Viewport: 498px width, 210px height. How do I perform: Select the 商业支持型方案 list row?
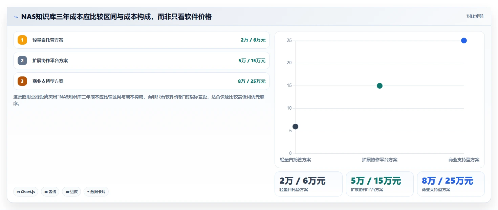(142, 81)
